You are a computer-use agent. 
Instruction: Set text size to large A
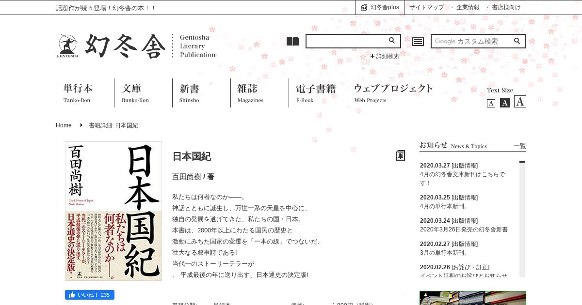(520, 101)
